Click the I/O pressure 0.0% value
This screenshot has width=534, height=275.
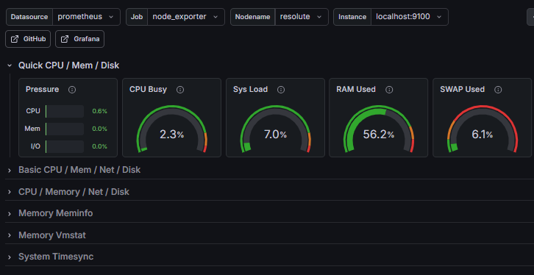tap(100, 146)
